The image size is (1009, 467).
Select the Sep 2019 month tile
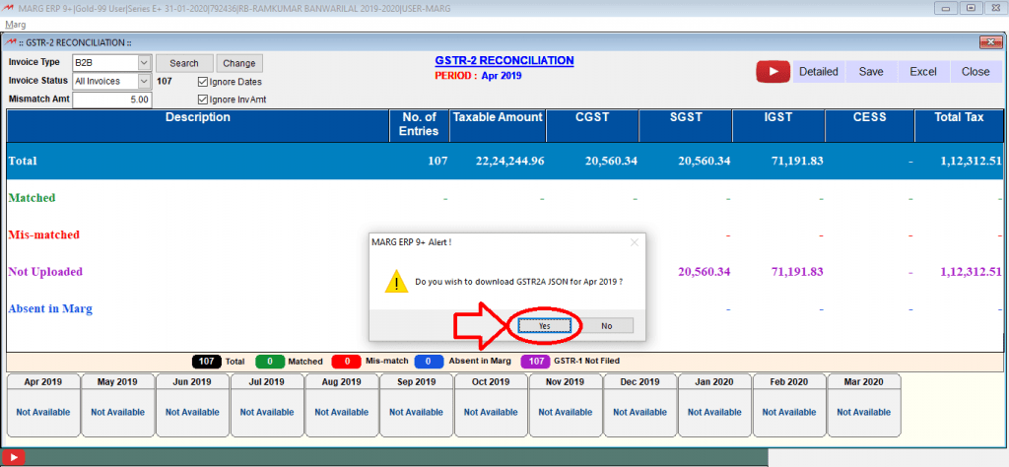pos(417,405)
